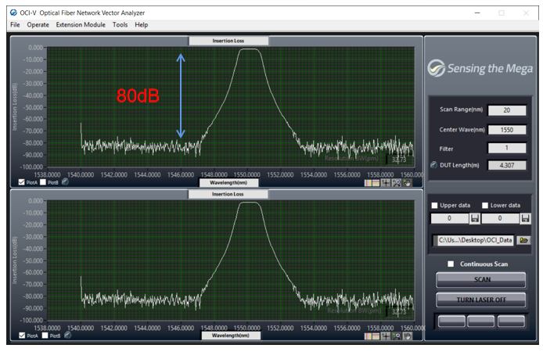Start a measurement with the SCAN button
This screenshot has height=352, width=543.
[x=480, y=280]
